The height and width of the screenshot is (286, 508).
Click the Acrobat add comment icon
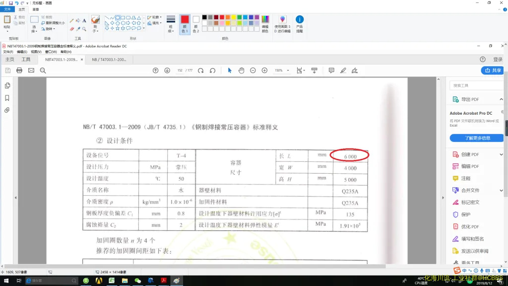(x=331, y=71)
